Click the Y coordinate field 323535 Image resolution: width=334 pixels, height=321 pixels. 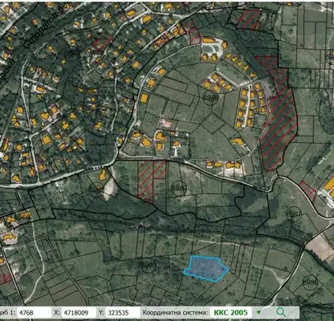point(123,312)
